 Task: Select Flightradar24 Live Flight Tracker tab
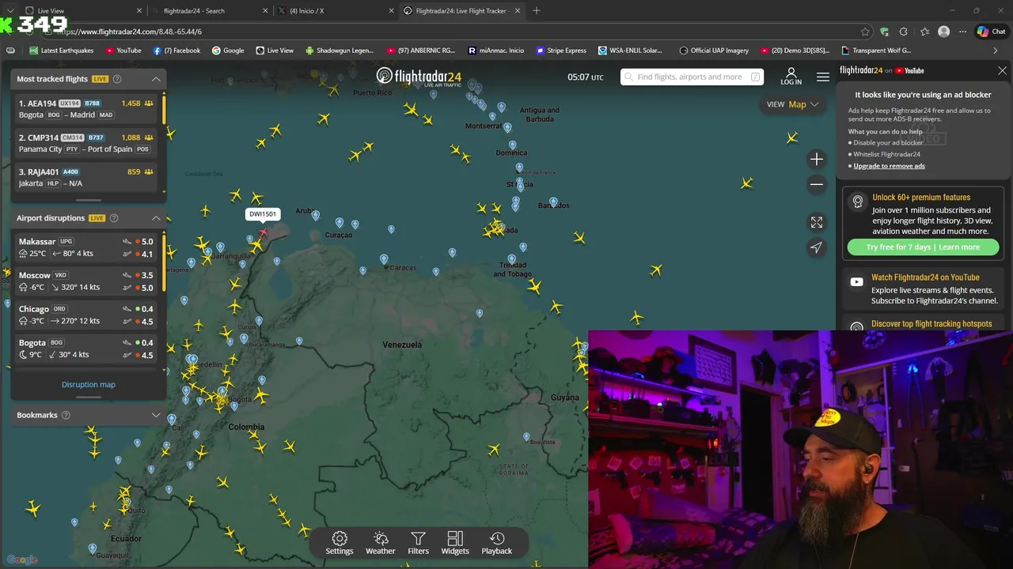click(x=461, y=10)
